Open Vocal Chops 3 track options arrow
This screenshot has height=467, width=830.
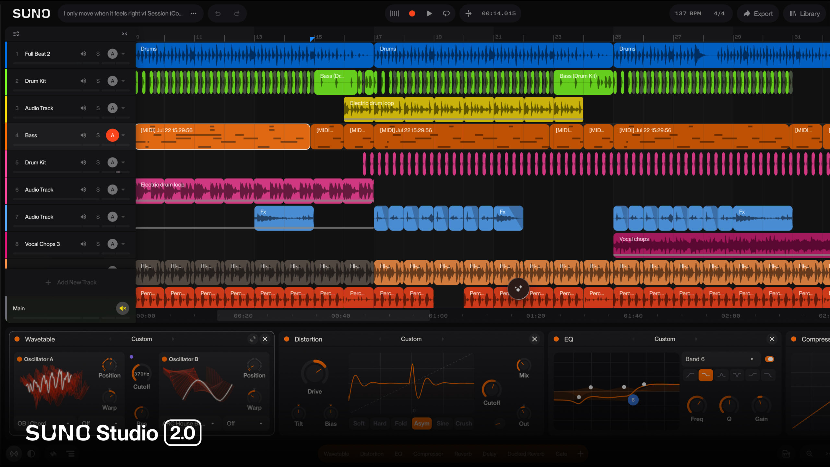(123, 244)
